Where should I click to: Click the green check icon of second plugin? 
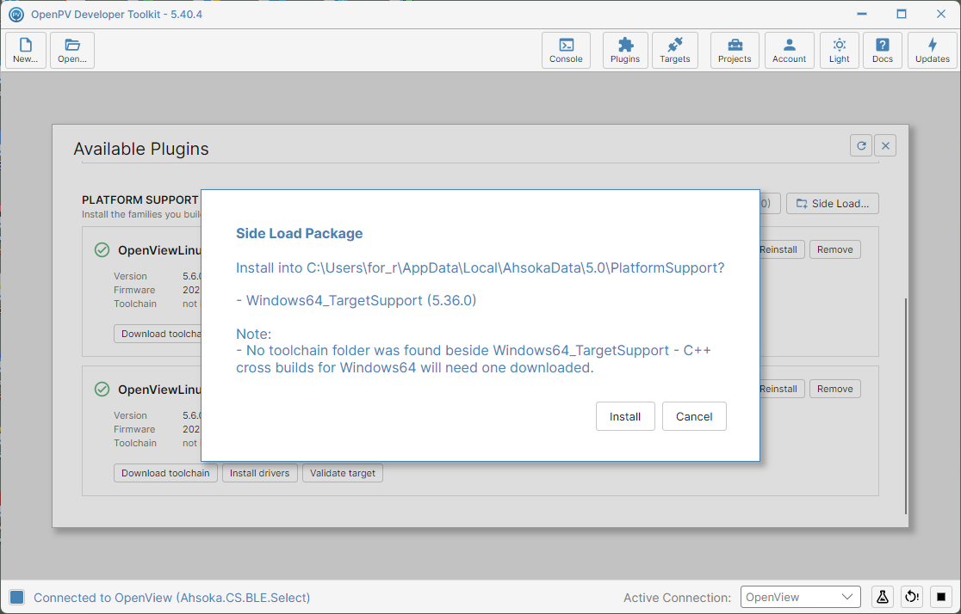pyautogui.click(x=102, y=390)
